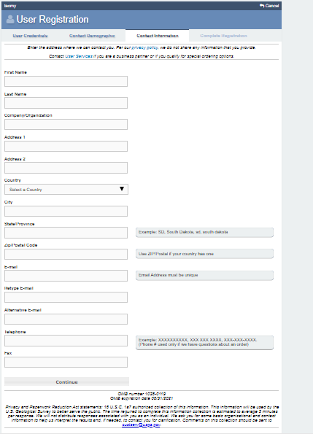This screenshot has width=313, height=434.
Task: Open the privacy policy link
Action: pyautogui.click(x=144, y=47)
